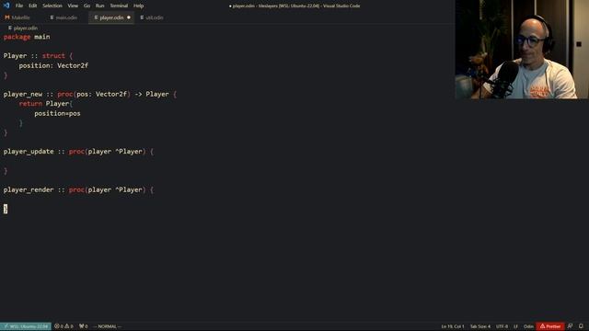
Task: Click the 'player_update' procedure name
Action: (29, 152)
